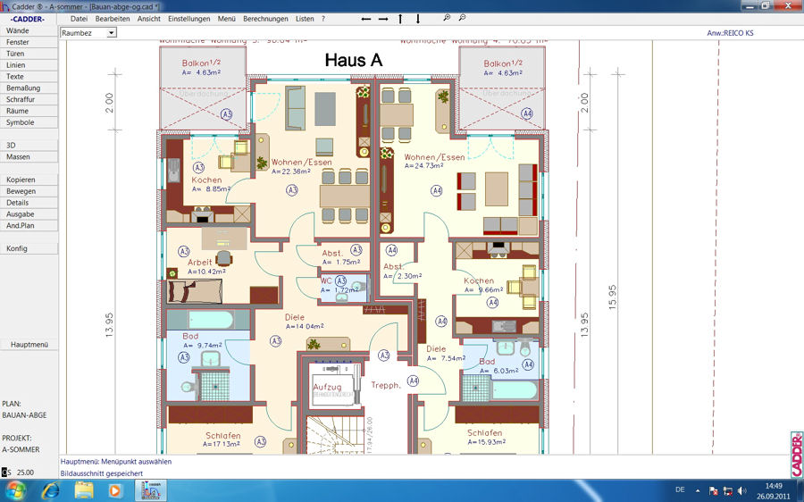Expand the Raumbez dropdown list

tap(111, 33)
